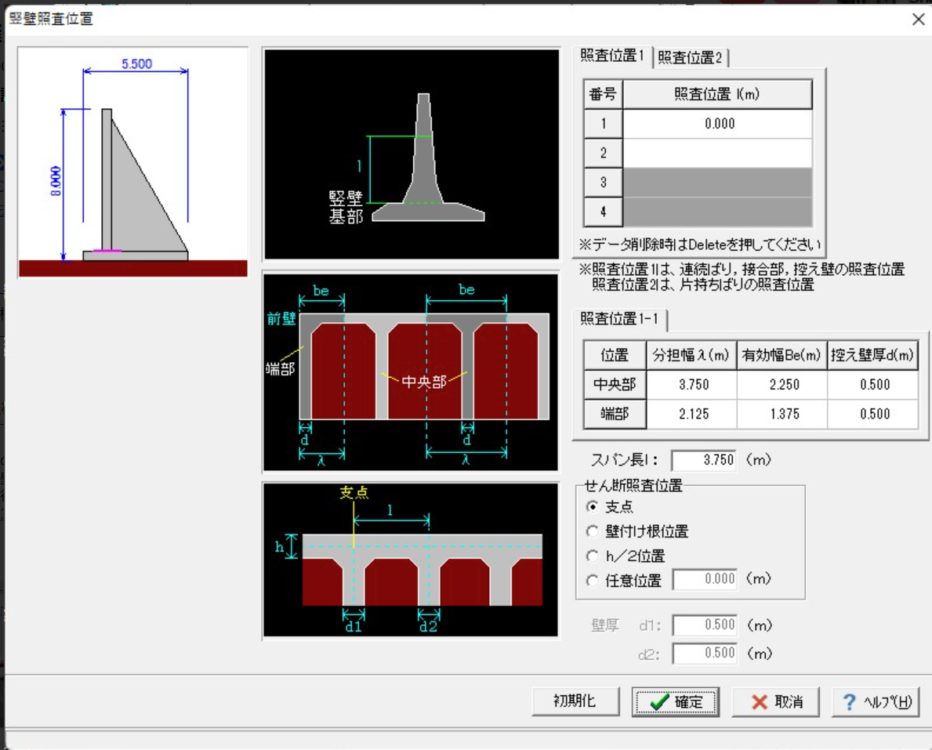This screenshot has height=750, width=932.
Task: Select the 支点 radio option
Action: 593,507
